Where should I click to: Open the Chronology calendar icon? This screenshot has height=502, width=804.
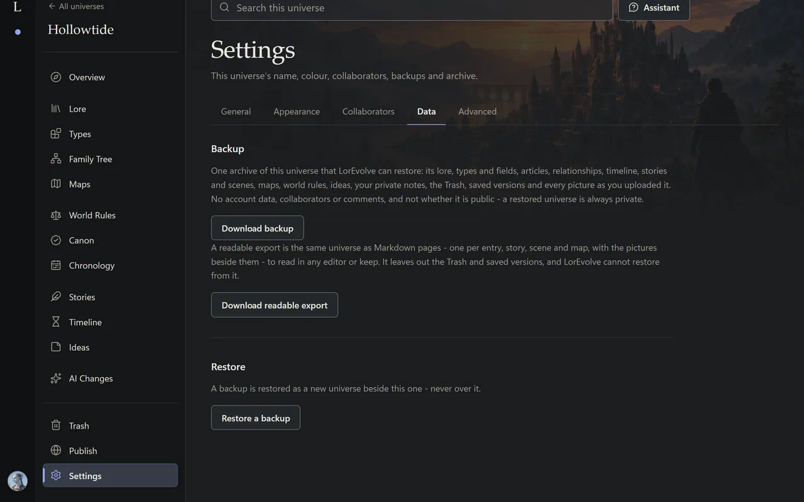point(56,265)
